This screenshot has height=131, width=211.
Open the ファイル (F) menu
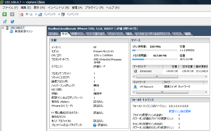10,8
